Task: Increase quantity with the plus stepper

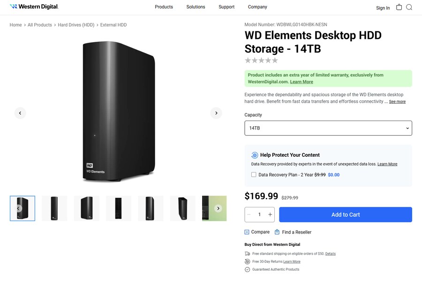Action: 270,214
